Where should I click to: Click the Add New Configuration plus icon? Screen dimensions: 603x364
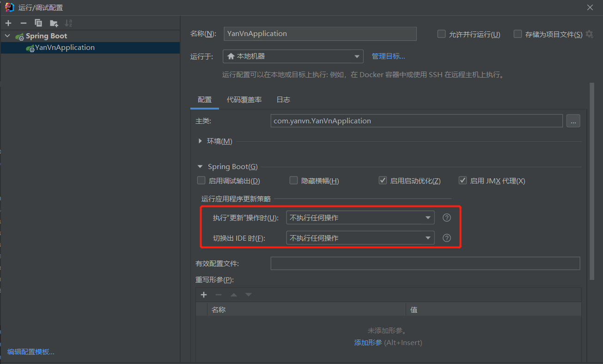point(9,23)
